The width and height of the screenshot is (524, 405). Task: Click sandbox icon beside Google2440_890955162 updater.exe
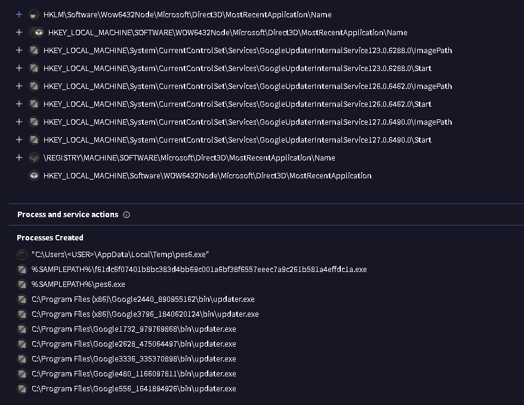[22, 299]
